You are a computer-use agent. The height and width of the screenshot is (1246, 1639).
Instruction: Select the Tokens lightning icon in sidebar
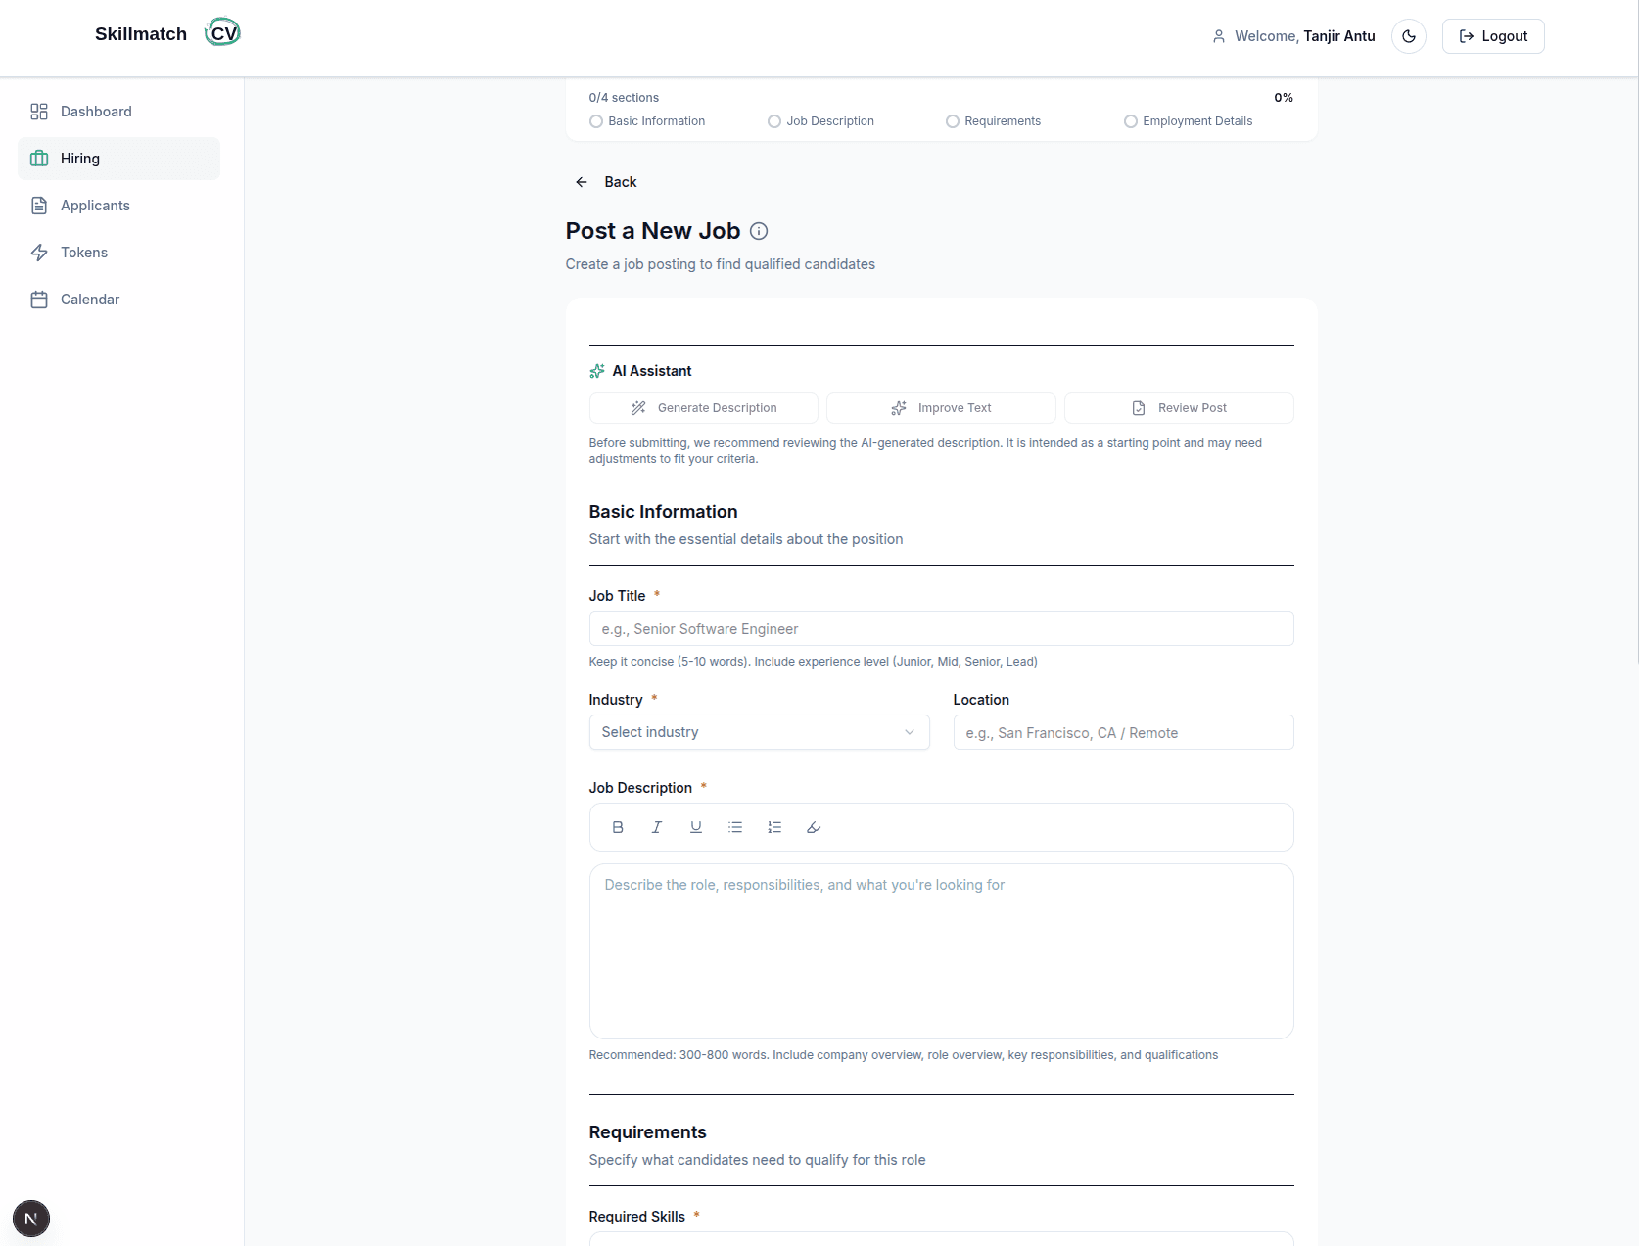(x=39, y=253)
